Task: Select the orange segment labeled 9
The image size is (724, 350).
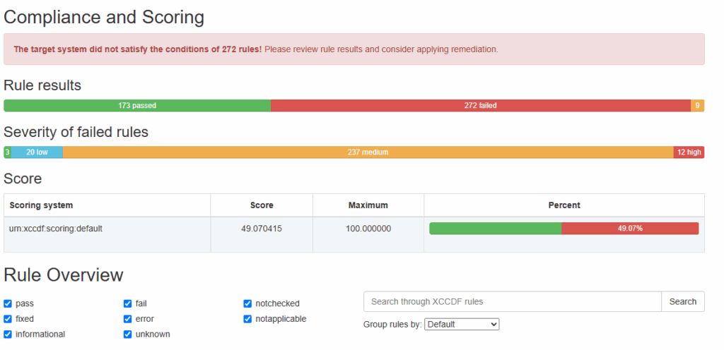Action: [697, 106]
